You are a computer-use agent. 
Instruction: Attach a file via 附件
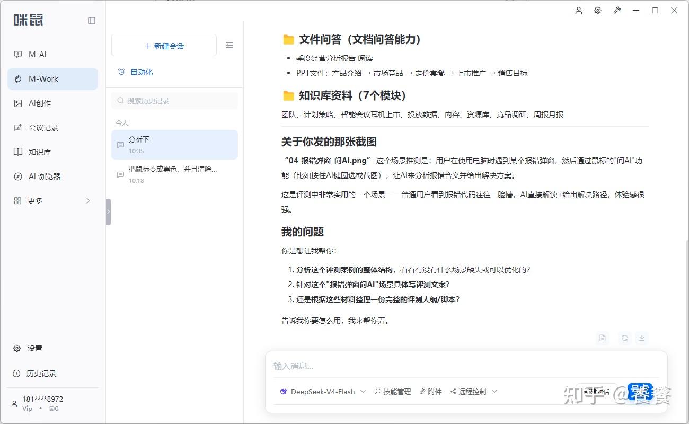click(x=430, y=392)
